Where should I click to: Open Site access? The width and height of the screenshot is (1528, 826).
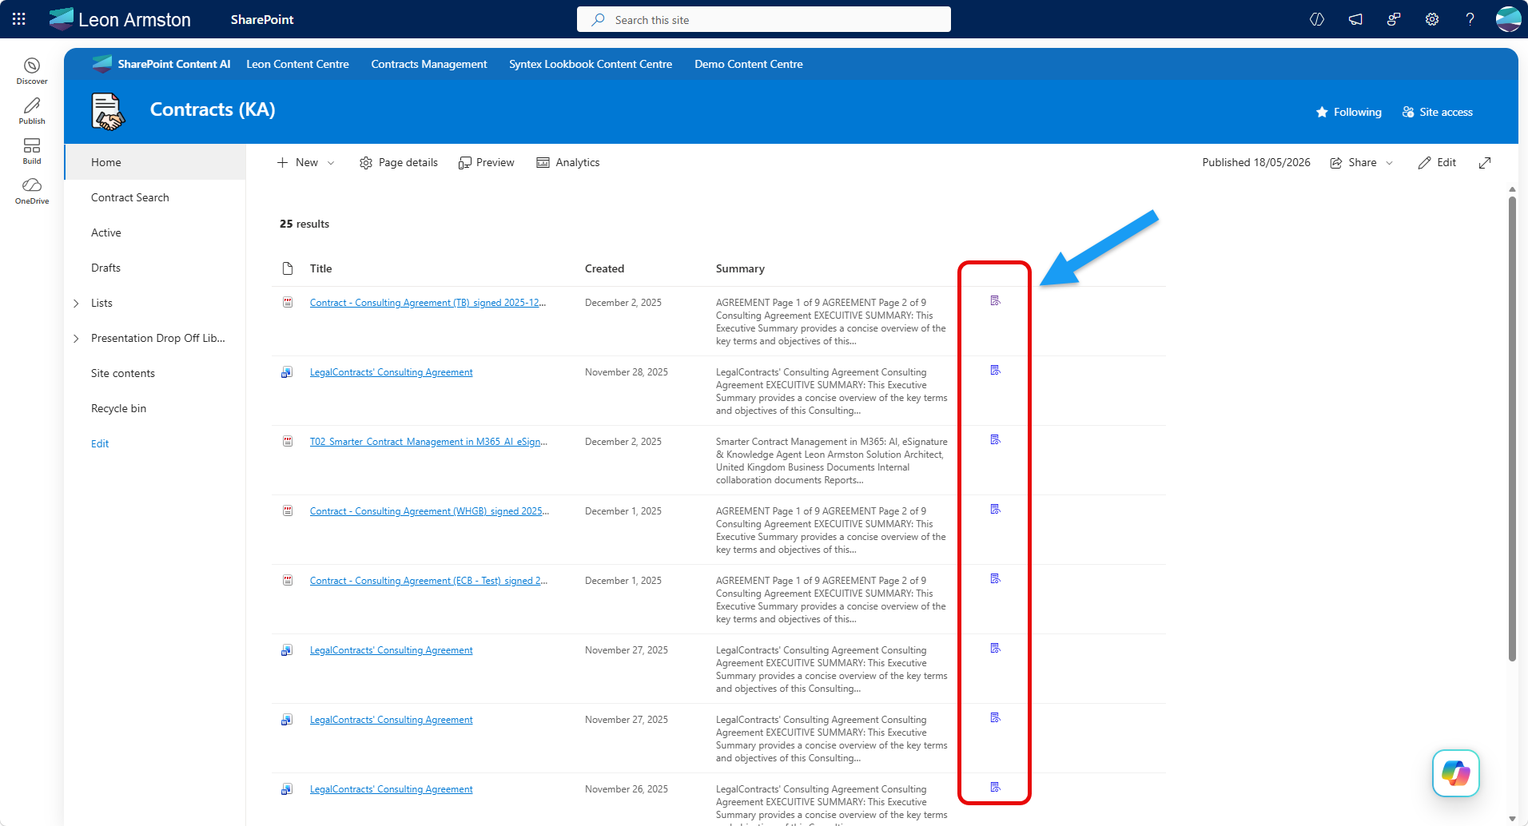[1438, 112]
